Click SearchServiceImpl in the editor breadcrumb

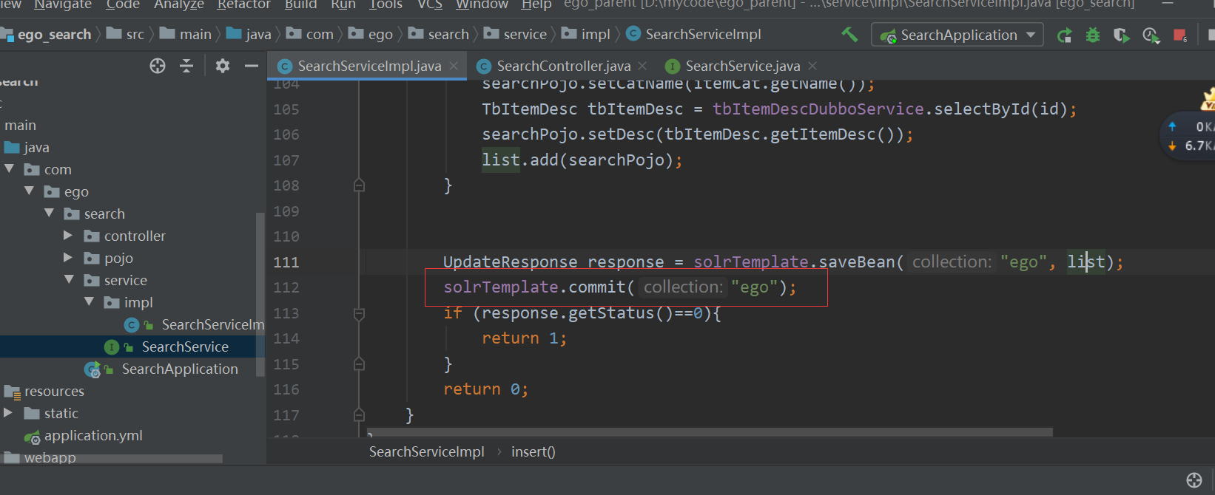tap(427, 451)
